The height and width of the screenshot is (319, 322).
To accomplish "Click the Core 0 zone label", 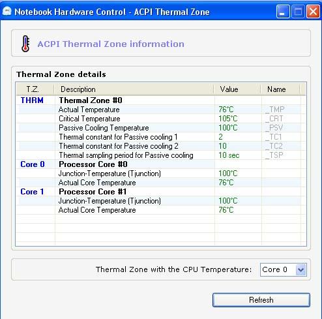I will [x=33, y=164].
